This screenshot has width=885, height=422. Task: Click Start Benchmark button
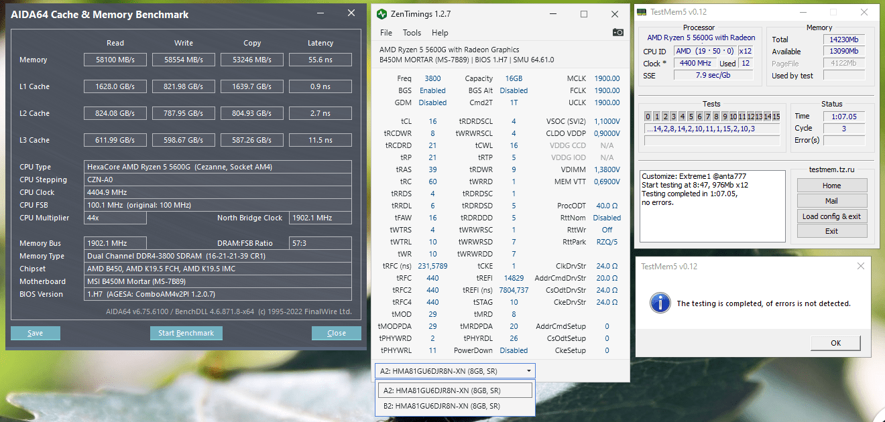[x=186, y=333]
